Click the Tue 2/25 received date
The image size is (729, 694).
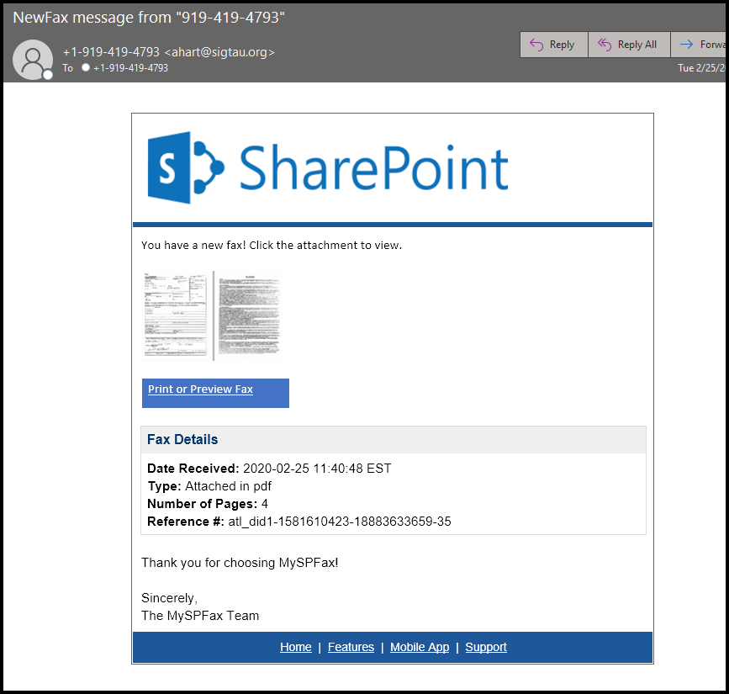pyautogui.click(x=702, y=68)
